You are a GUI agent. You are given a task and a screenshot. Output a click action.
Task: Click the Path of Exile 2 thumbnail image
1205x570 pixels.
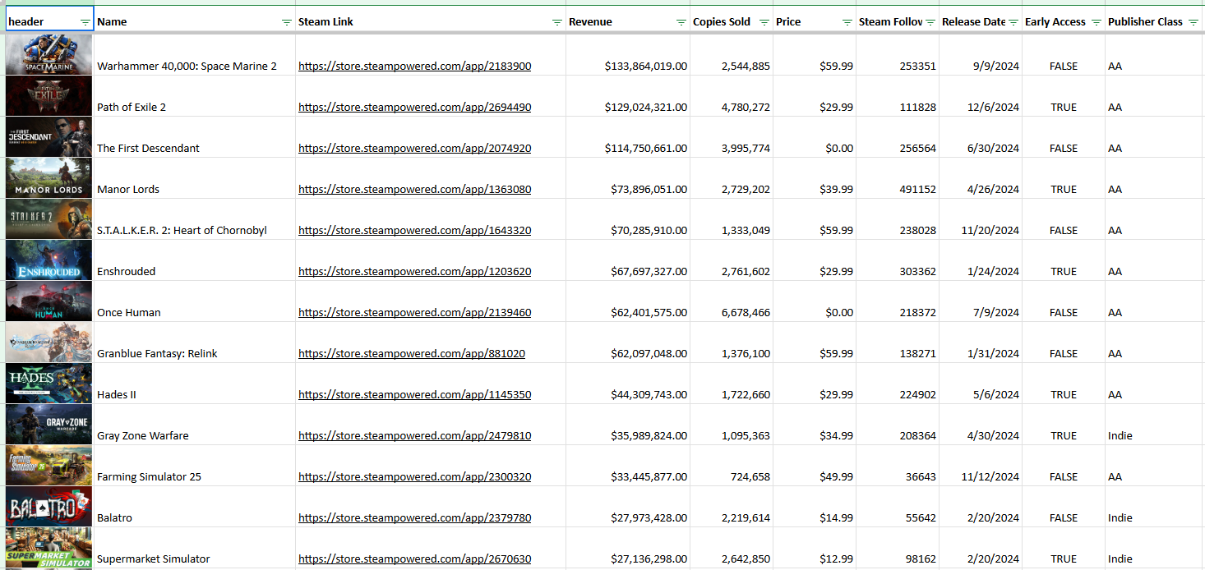(49, 95)
